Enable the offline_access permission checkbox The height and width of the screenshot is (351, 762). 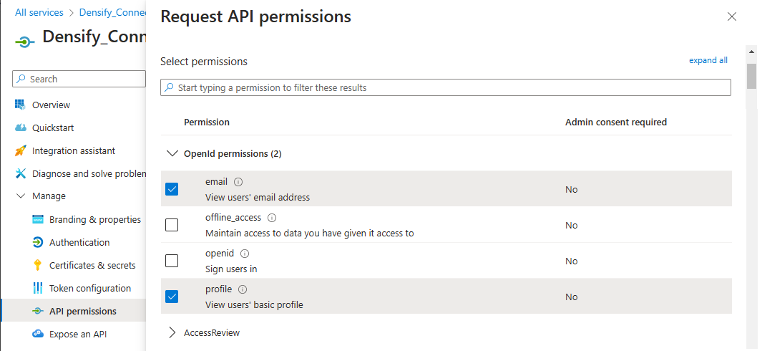(172, 225)
